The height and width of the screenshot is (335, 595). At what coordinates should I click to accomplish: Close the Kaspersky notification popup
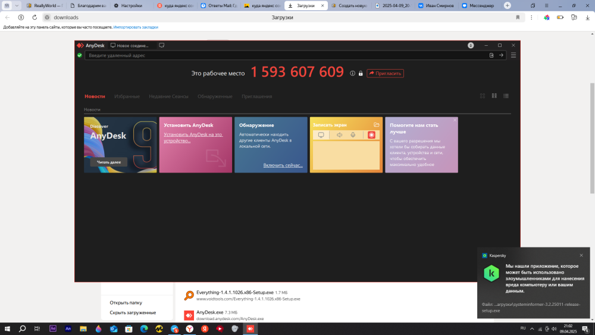click(x=581, y=255)
